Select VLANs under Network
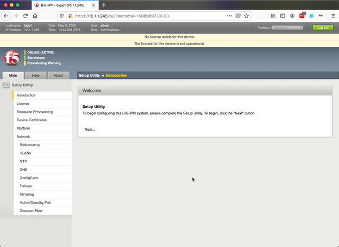This screenshot has width=339, height=247. click(x=42, y=153)
